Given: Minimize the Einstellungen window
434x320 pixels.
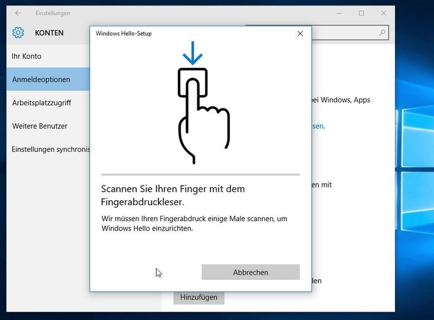Looking at the screenshot, I should coord(339,13).
